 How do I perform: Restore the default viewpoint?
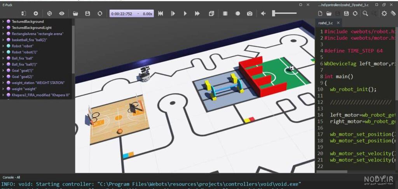point(49,14)
